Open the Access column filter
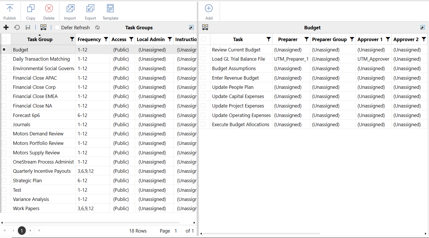 tap(131, 39)
